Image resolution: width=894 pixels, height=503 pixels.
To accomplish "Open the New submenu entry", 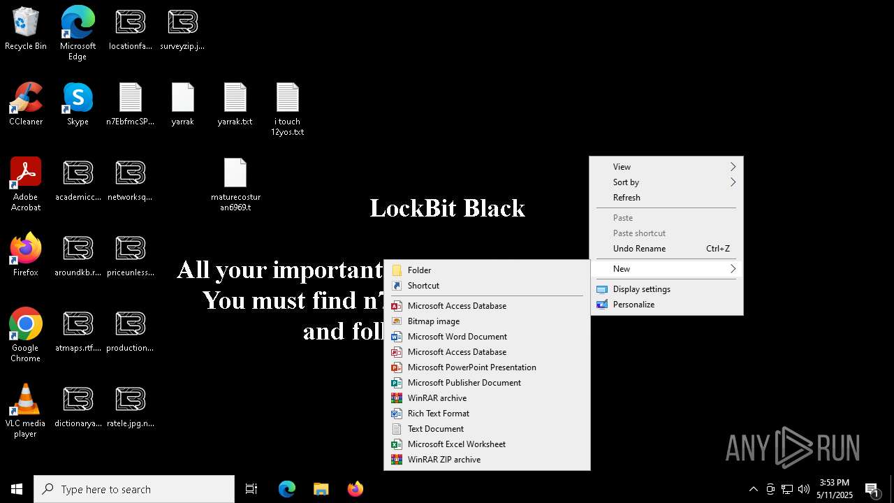I will pos(666,269).
